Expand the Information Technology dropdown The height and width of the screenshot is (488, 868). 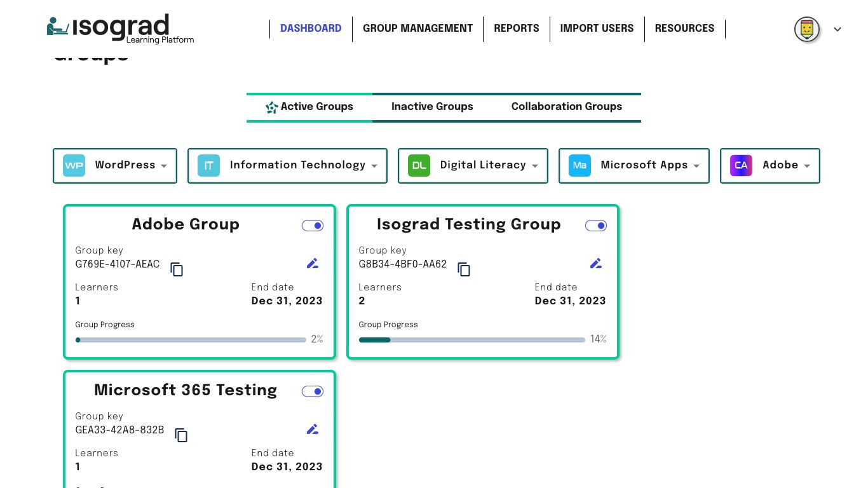click(x=287, y=166)
